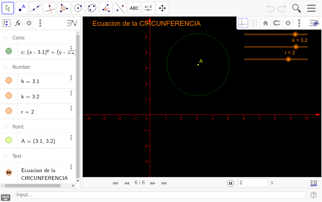This screenshot has width=322, height=202.
Task: Toggle auxiliary objects fx button
Action: [18, 23]
